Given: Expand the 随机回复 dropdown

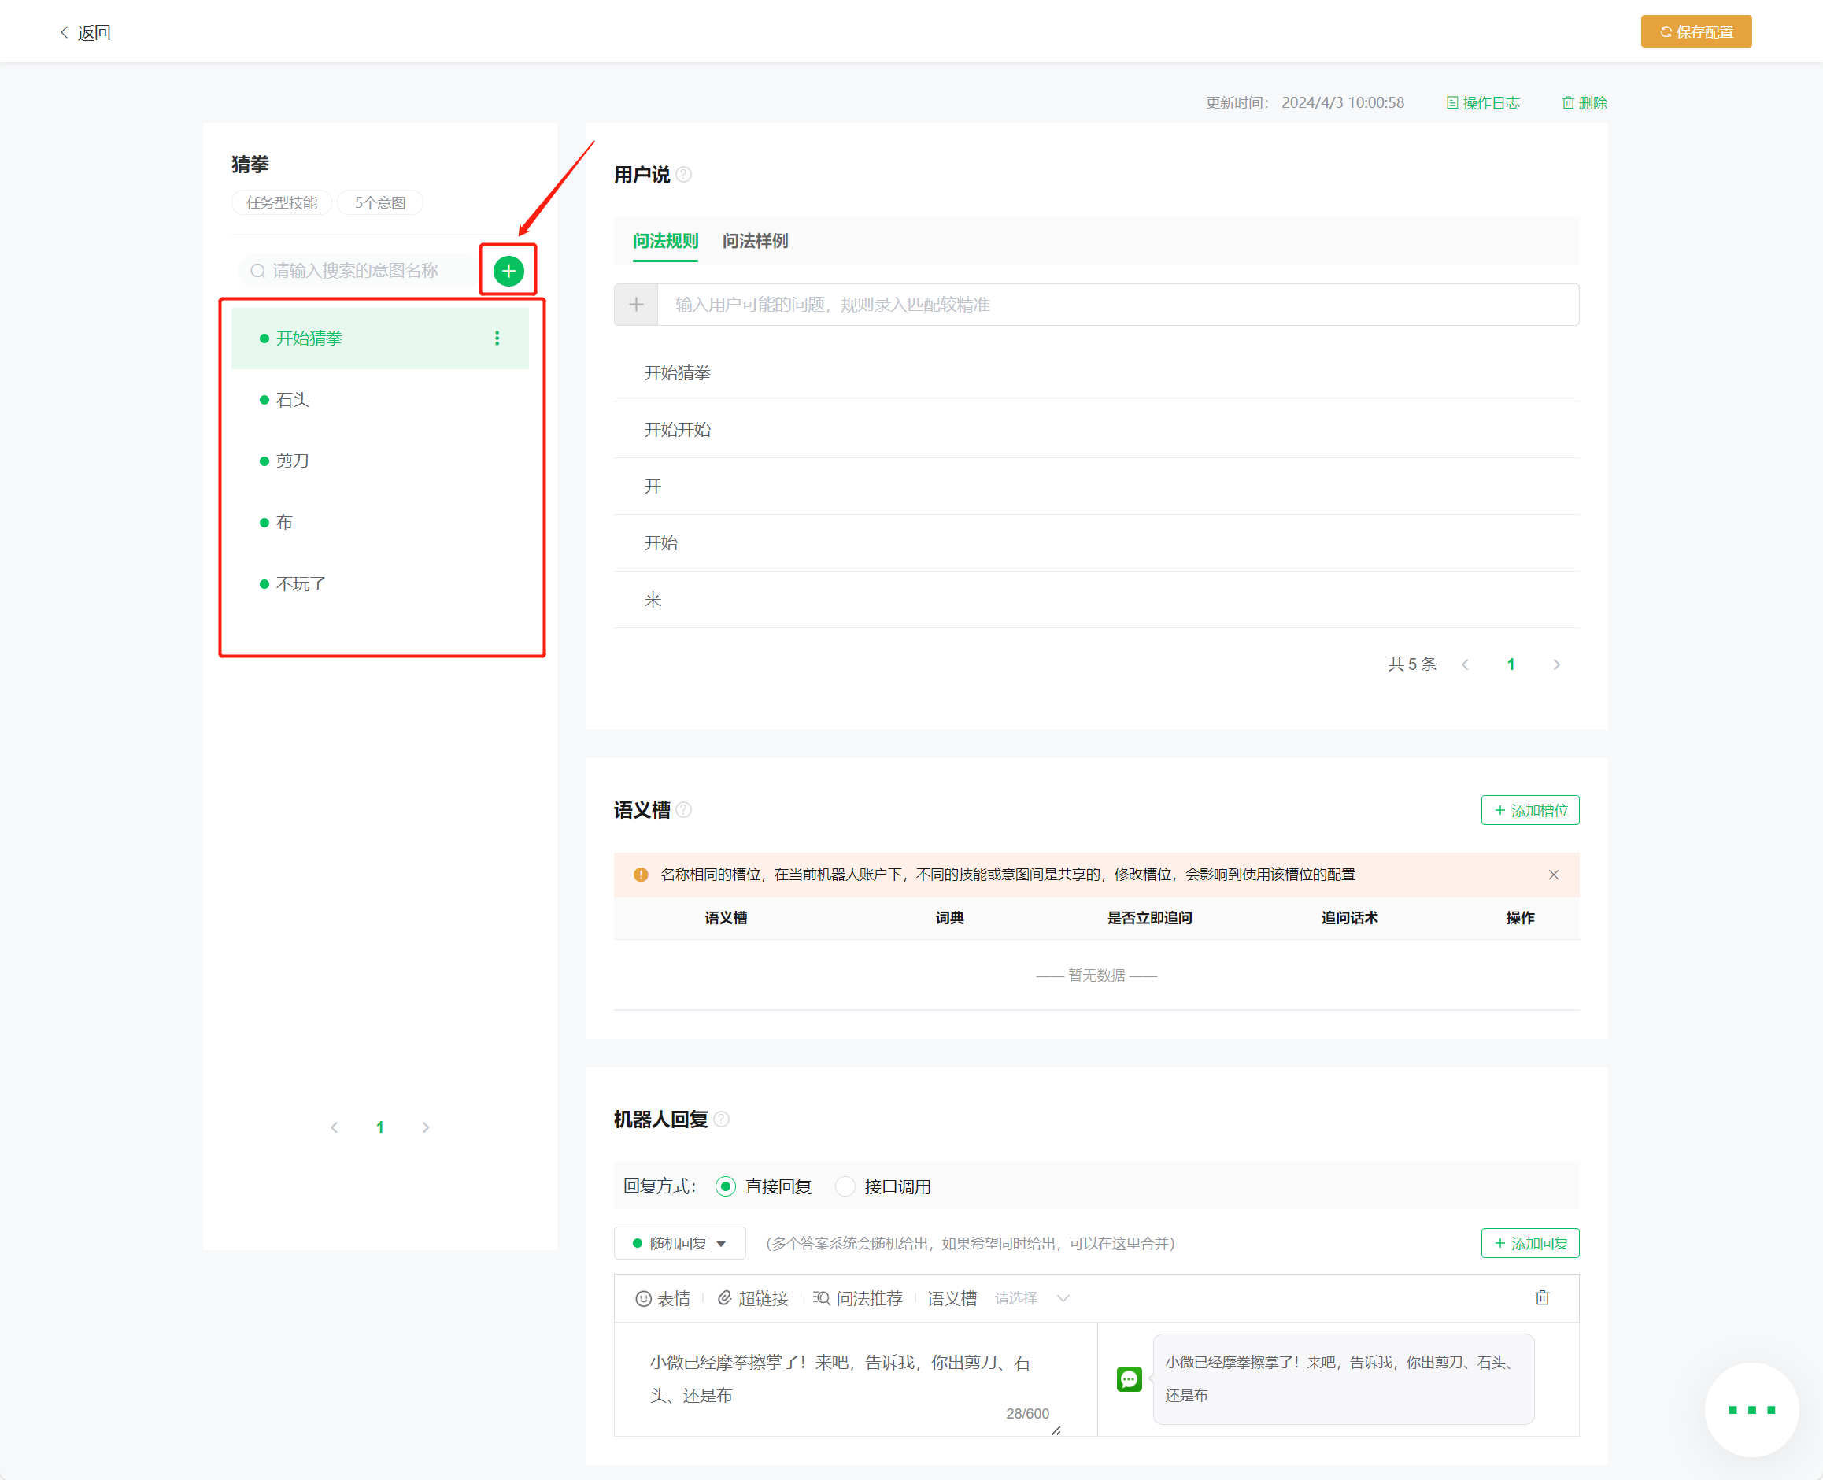Looking at the screenshot, I should [679, 1243].
